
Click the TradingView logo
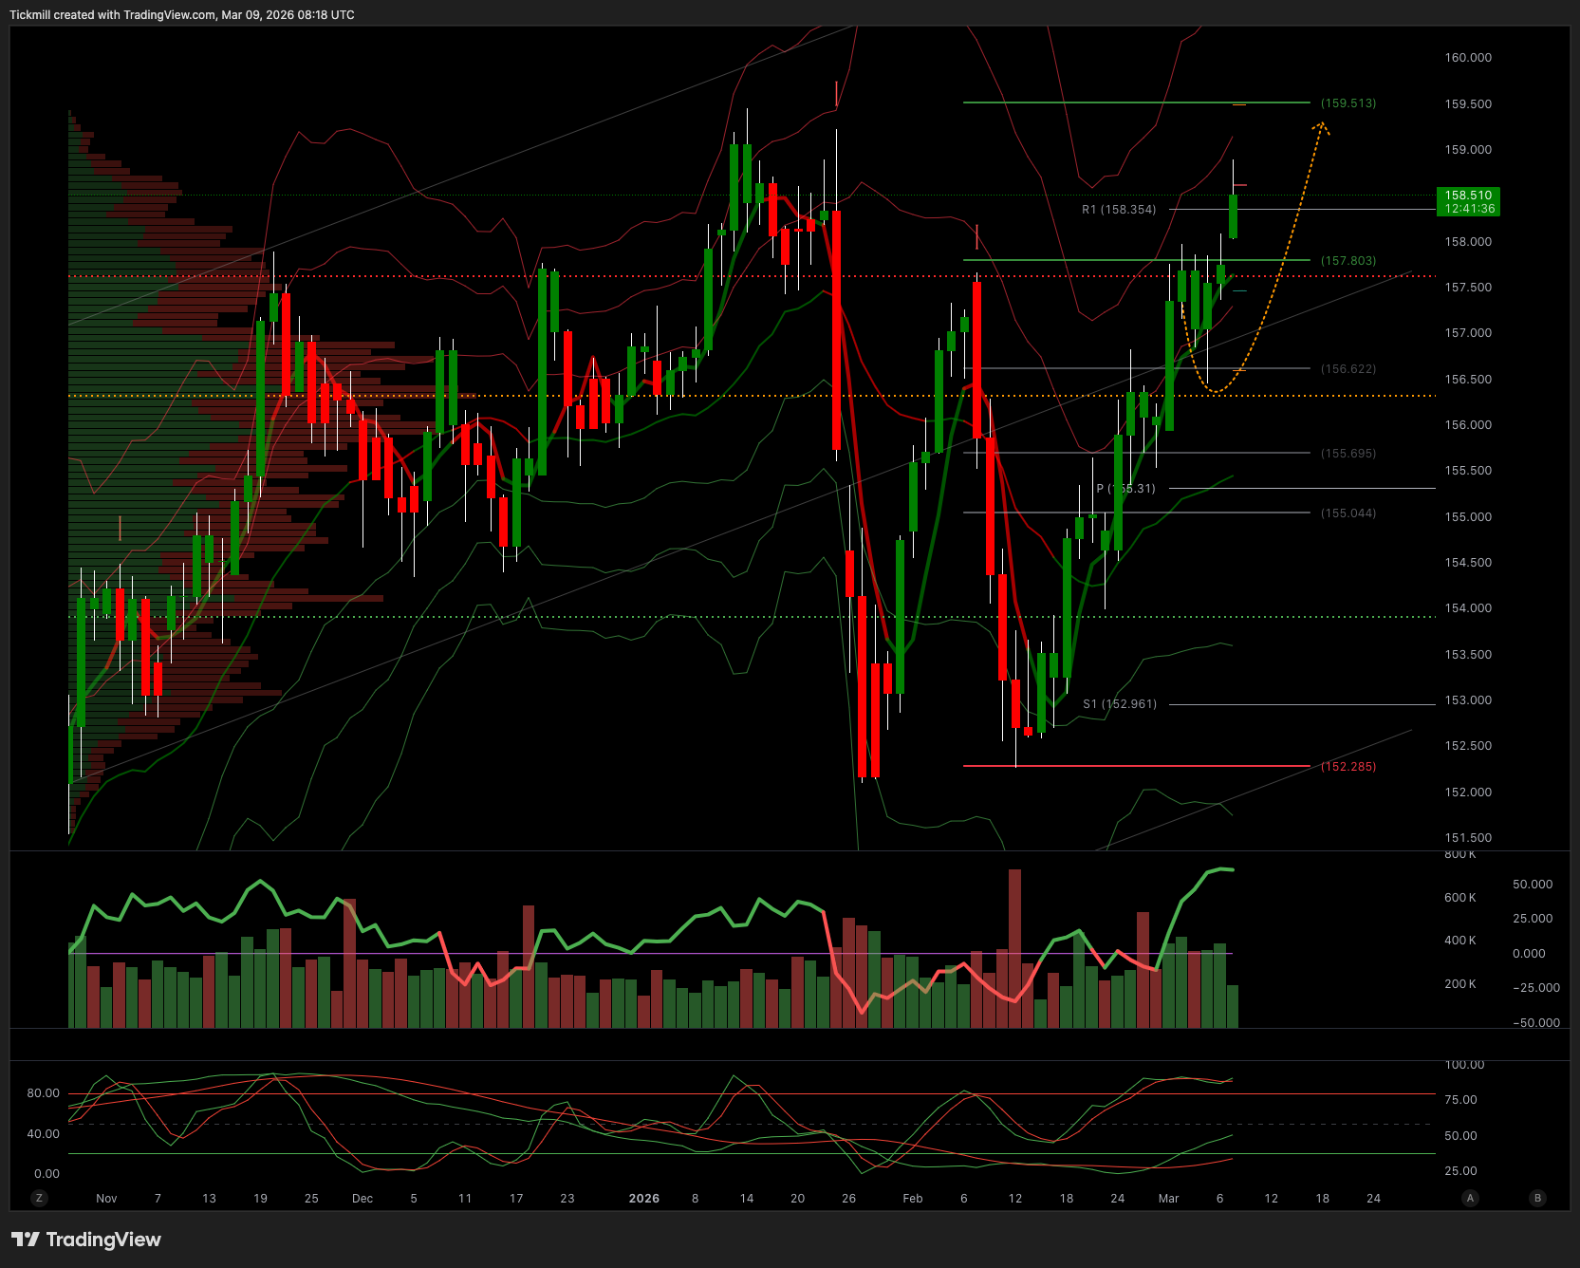pyautogui.click(x=86, y=1240)
